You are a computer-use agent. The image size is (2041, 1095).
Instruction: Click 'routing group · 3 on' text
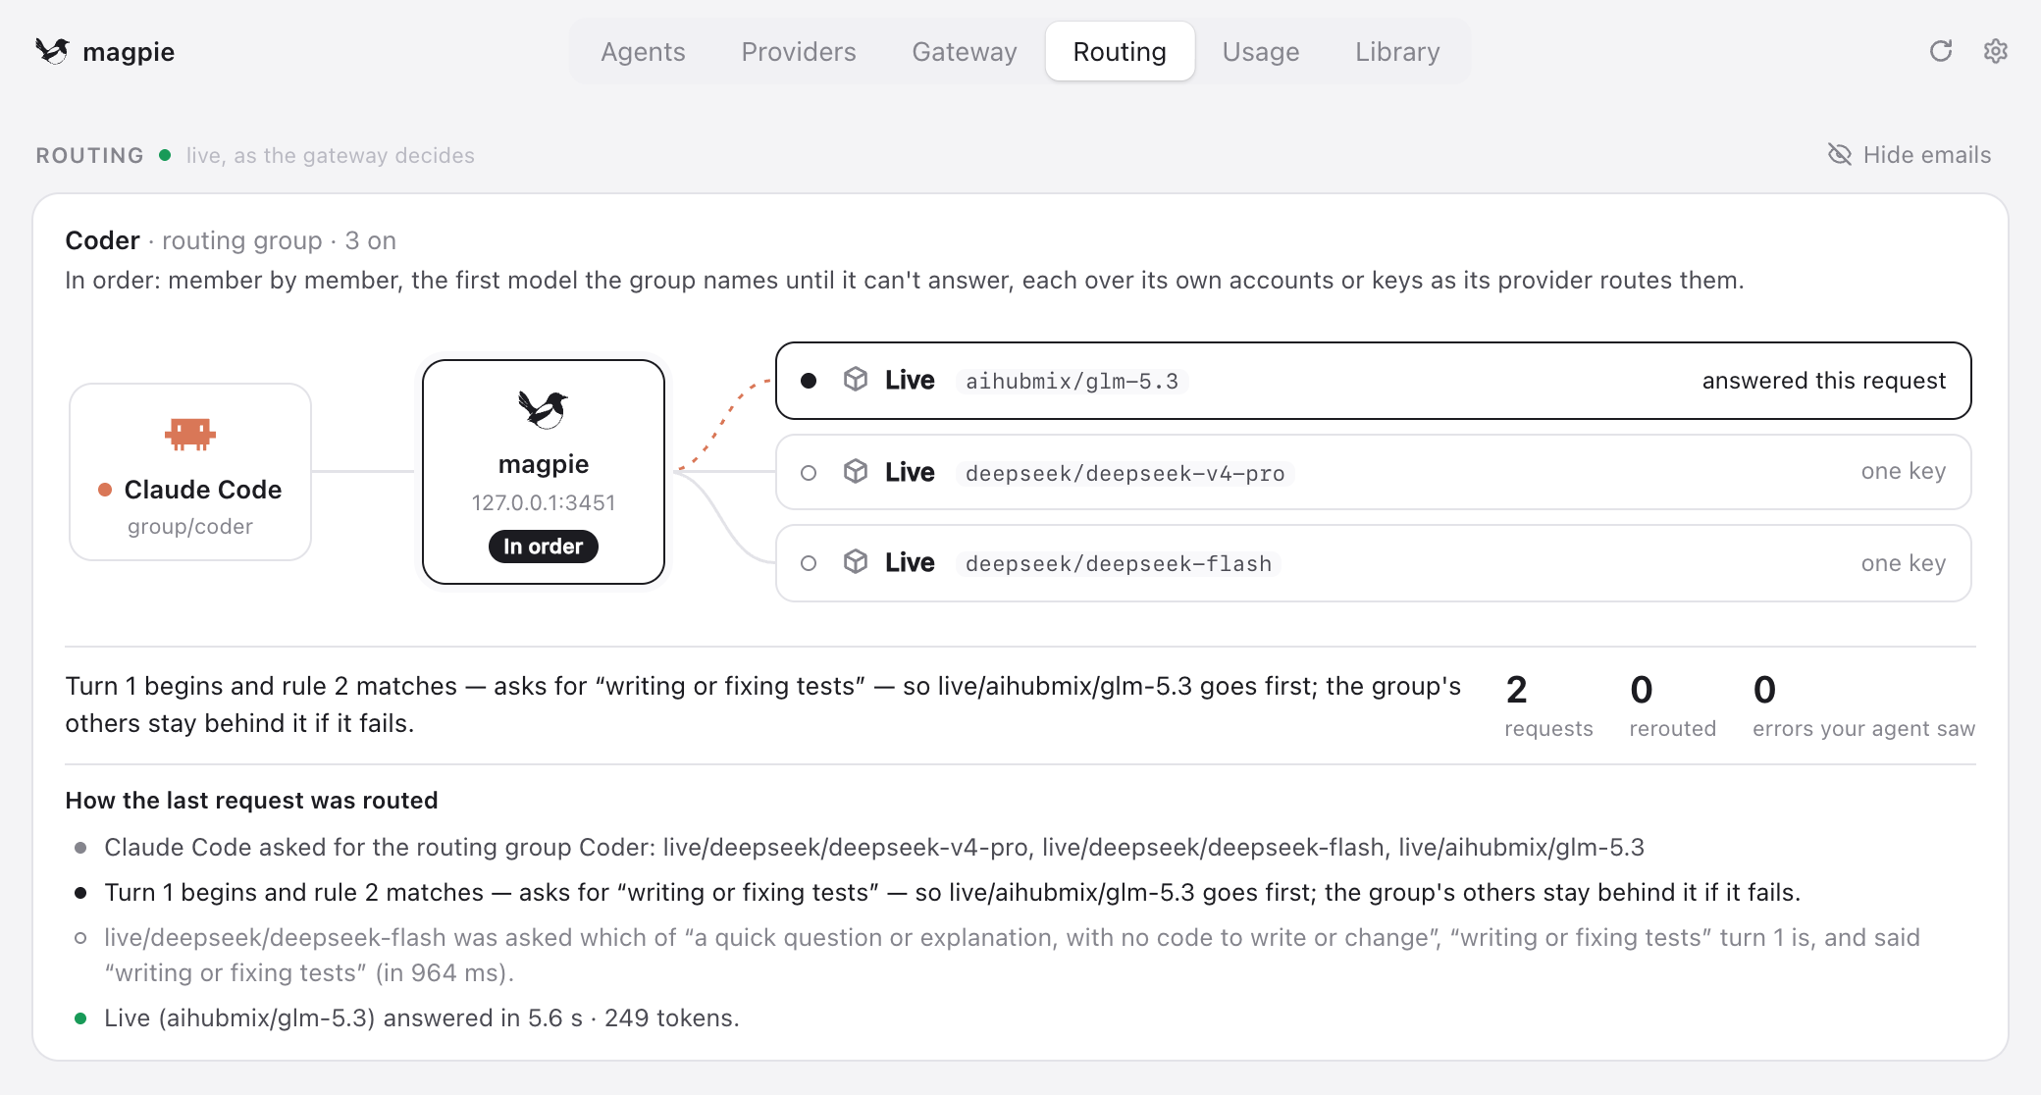[279, 240]
